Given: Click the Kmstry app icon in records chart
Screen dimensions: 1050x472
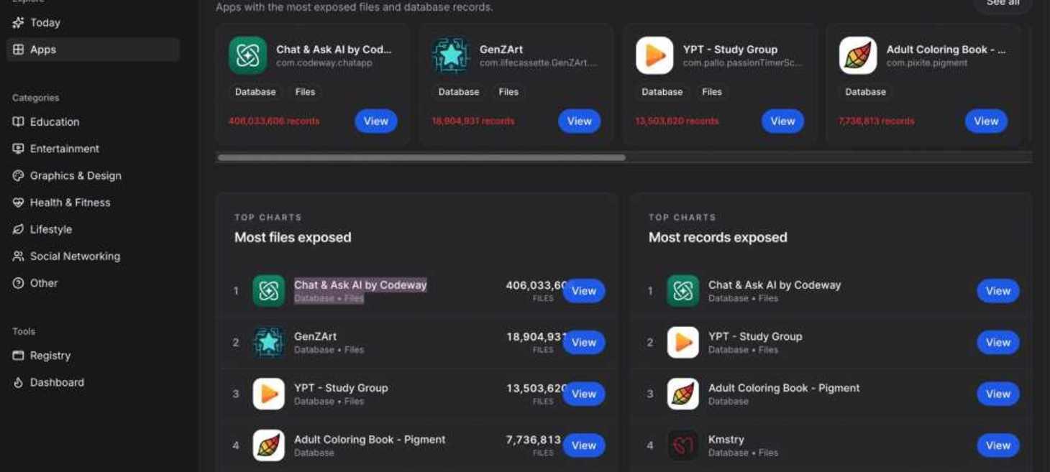Looking at the screenshot, I should pyautogui.click(x=682, y=445).
